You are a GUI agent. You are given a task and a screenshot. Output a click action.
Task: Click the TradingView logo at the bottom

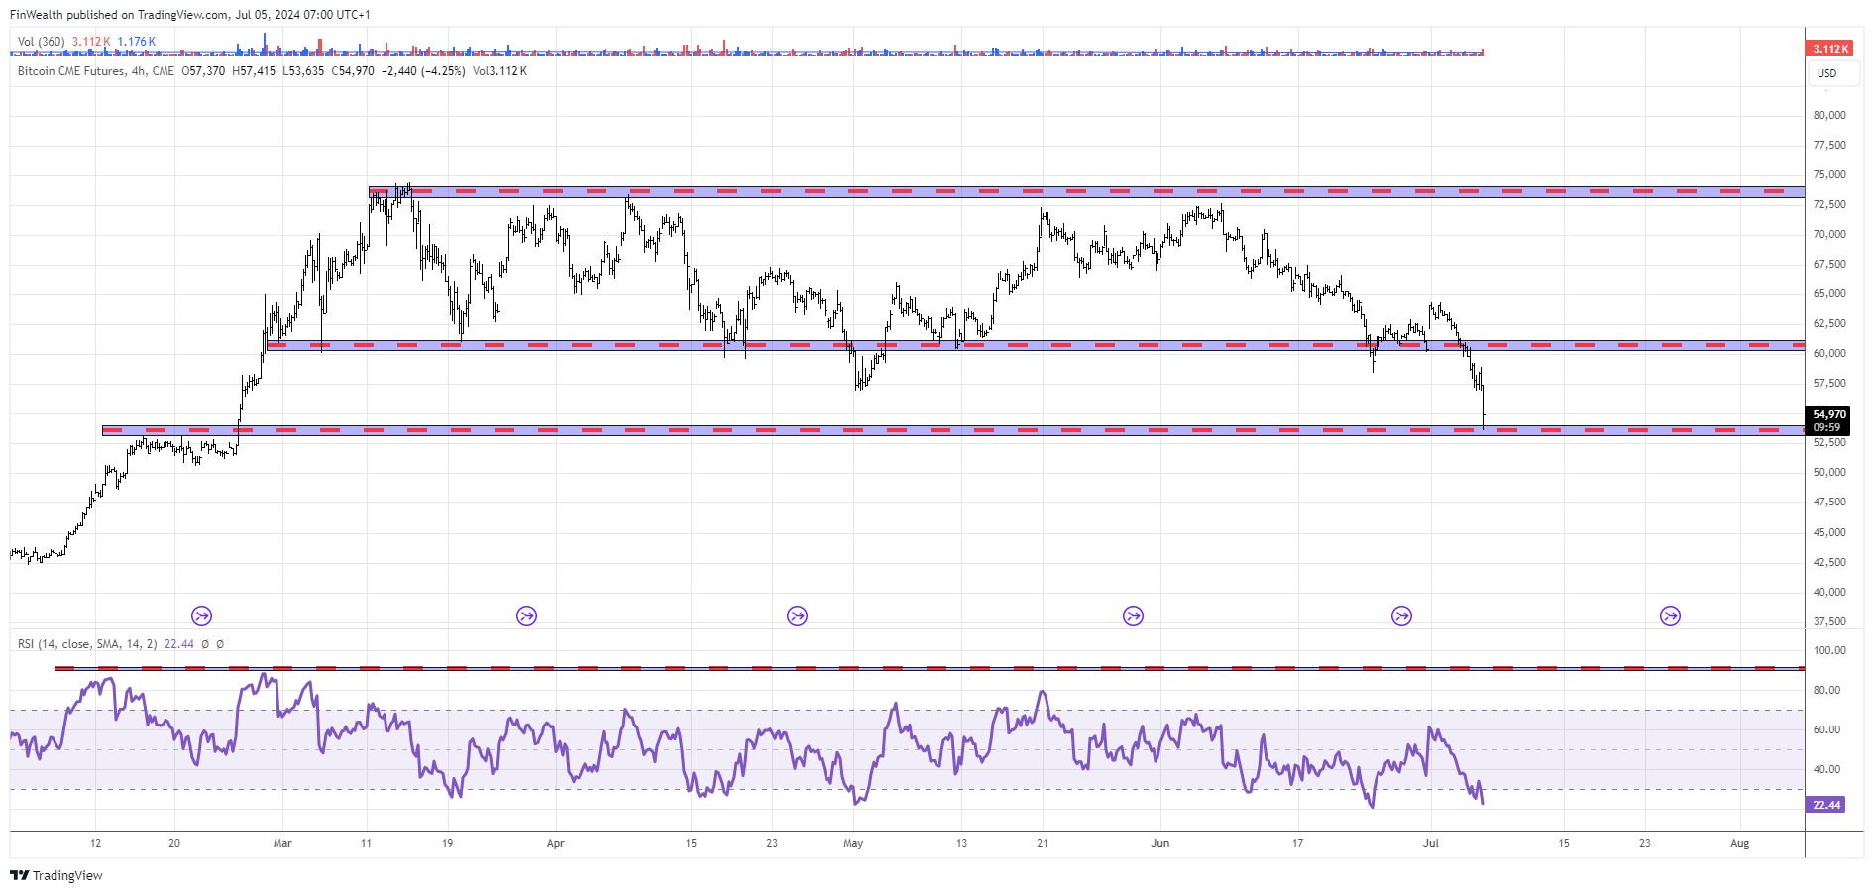tap(56, 875)
